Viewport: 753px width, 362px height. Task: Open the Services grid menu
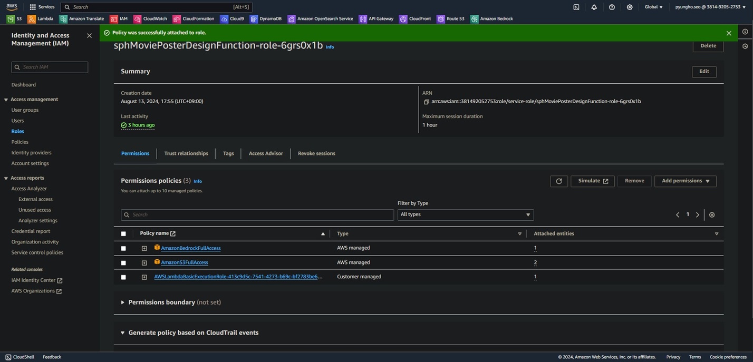42,7
